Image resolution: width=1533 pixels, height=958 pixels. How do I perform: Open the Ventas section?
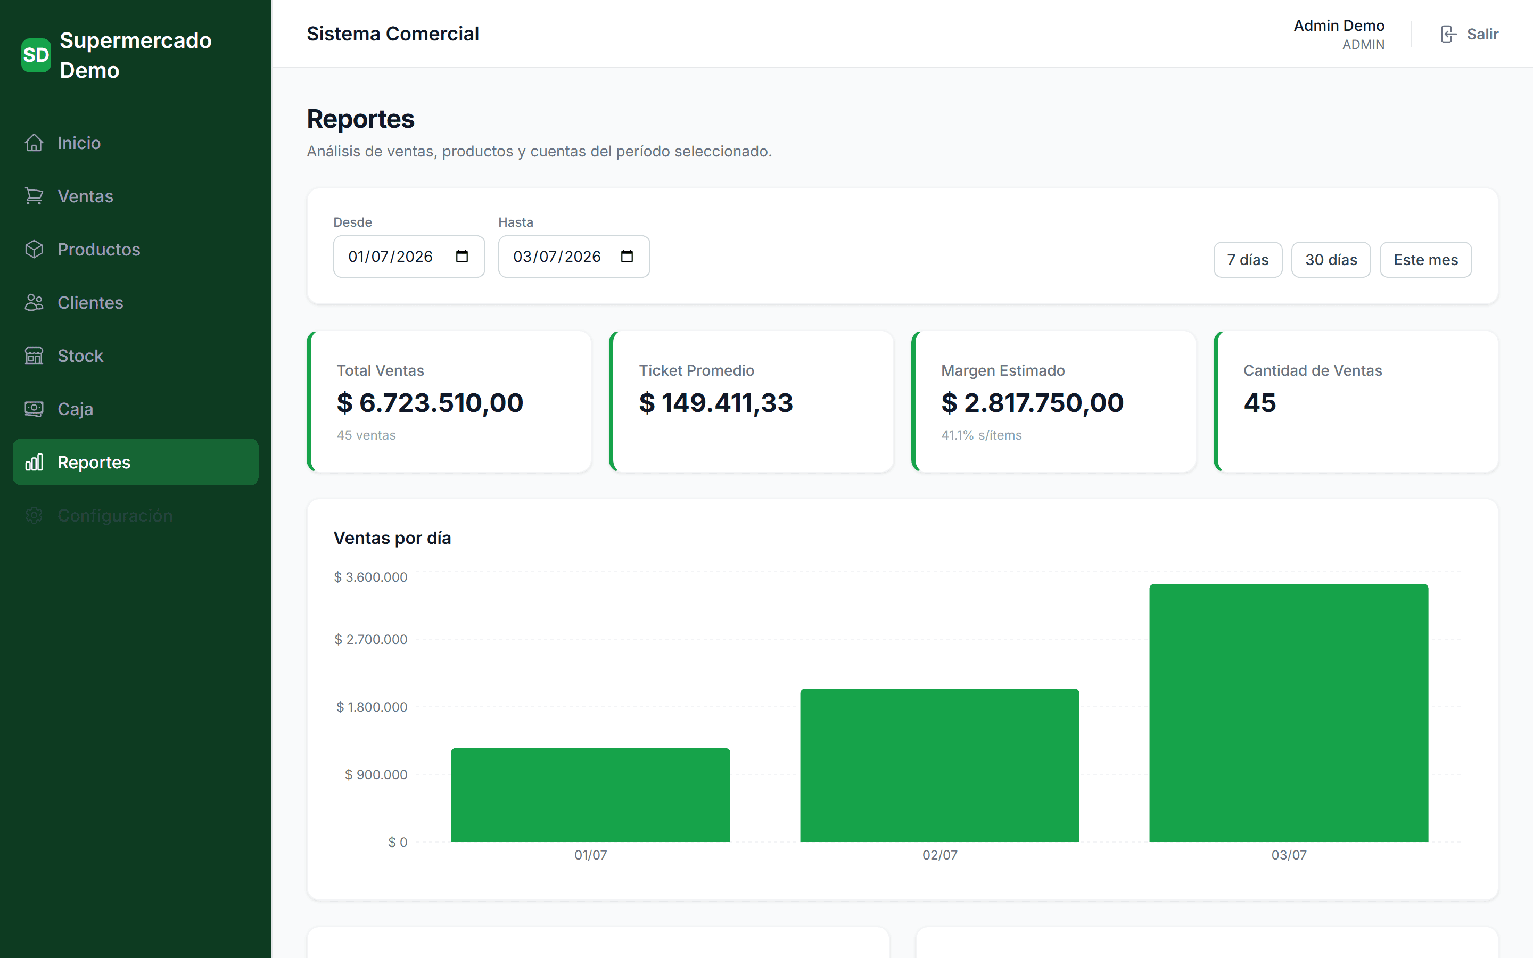136,196
